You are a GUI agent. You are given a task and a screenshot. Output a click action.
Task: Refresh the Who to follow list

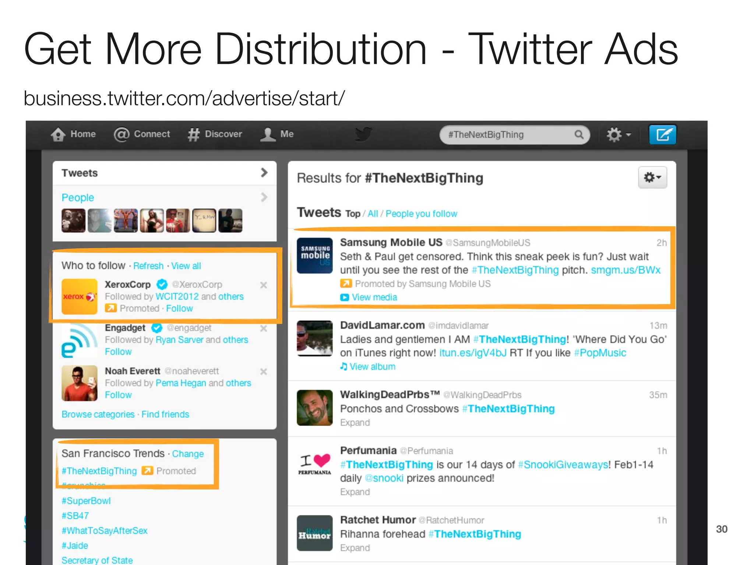click(x=148, y=266)
